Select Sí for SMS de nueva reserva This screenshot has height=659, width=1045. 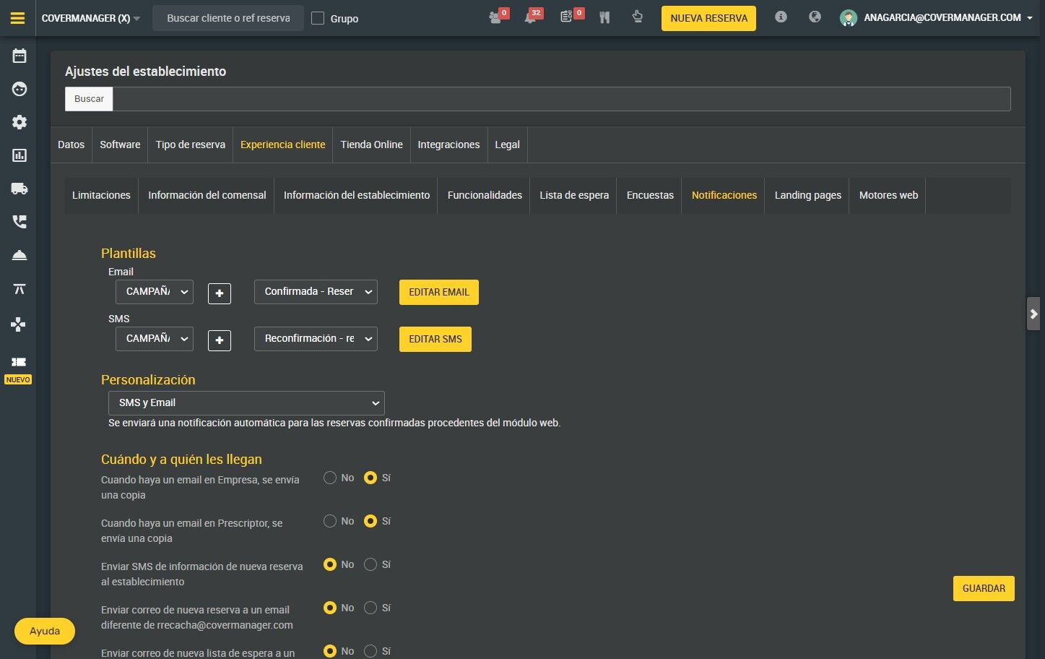pos(370,564)
